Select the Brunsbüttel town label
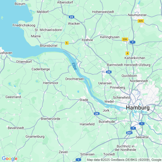Viewport: 162px width, 162px height. coord(48,46)
